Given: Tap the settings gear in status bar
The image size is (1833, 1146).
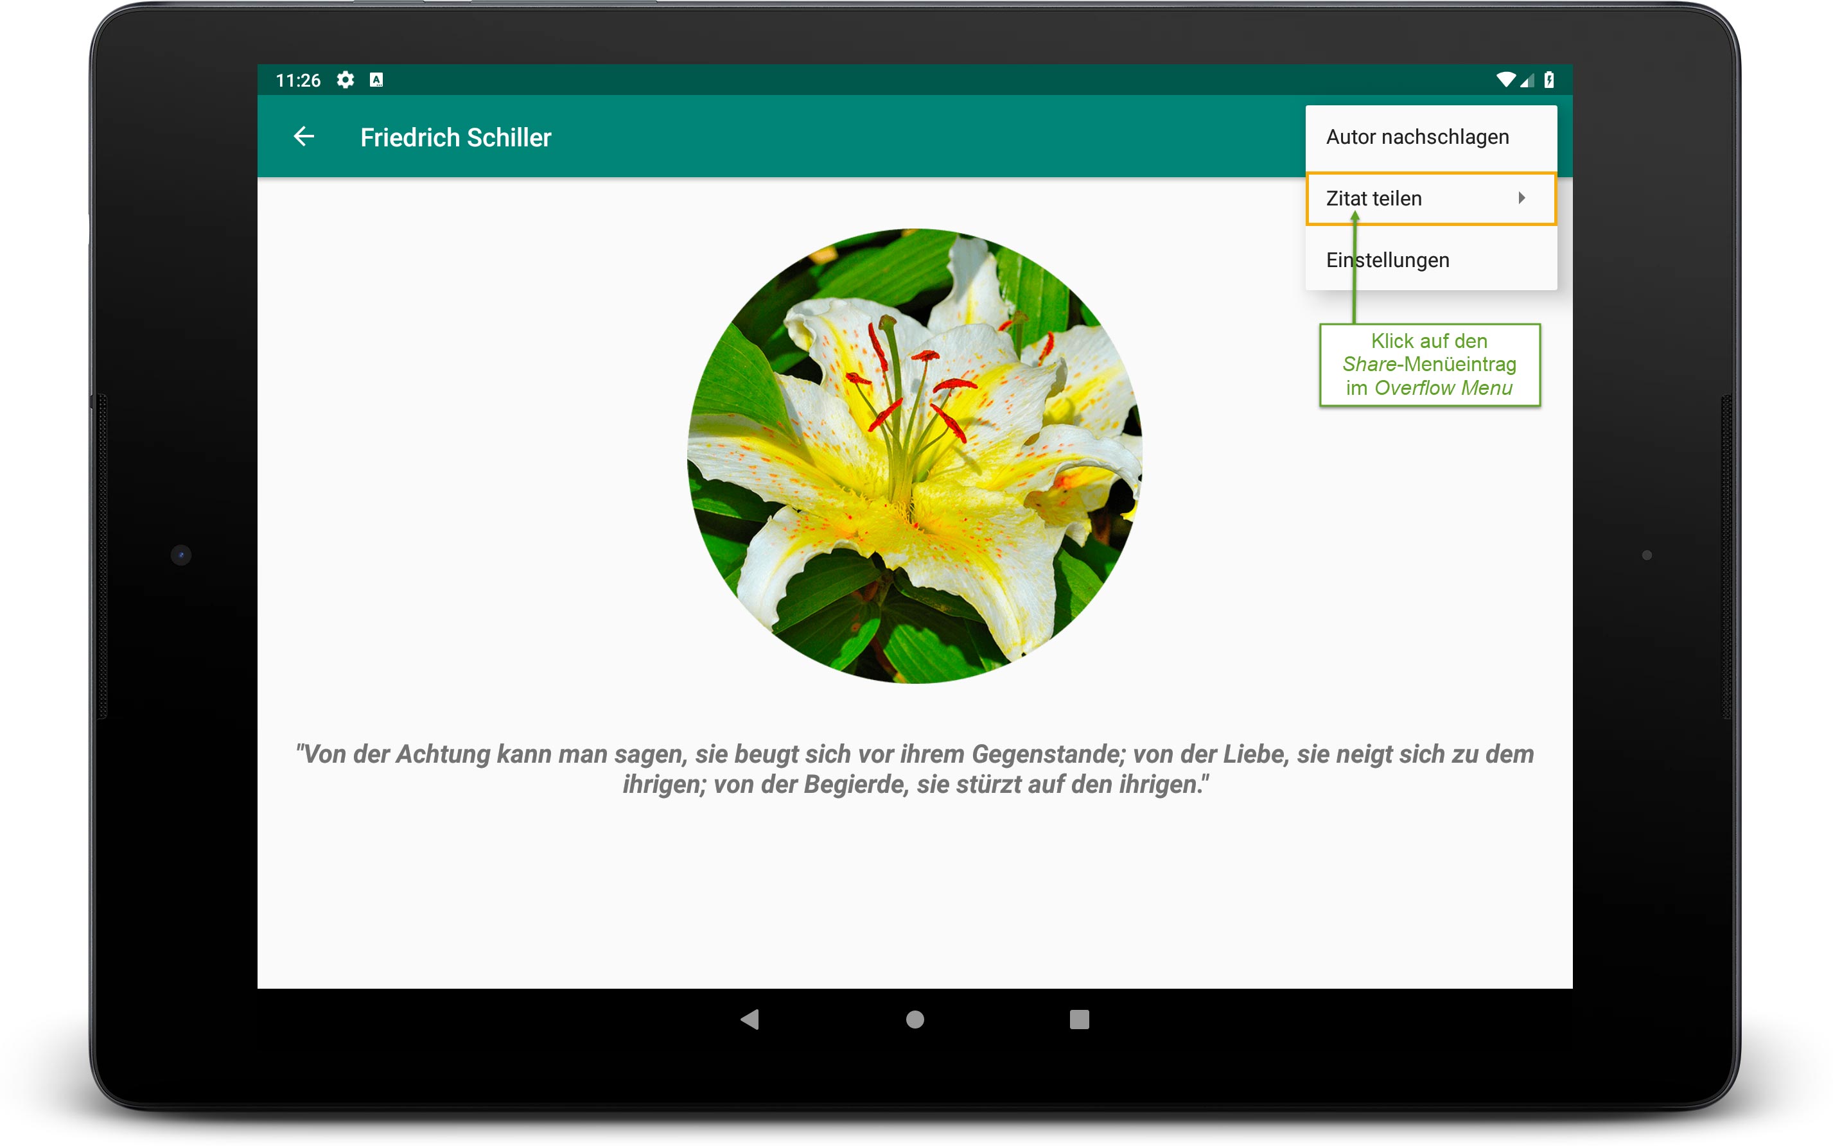Looking at the screenshot, I should point(346,80).
